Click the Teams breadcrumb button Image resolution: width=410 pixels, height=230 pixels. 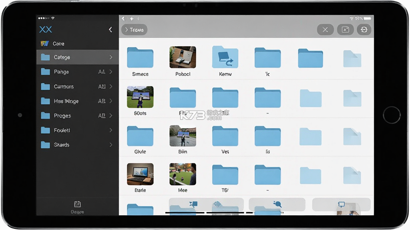135,30
